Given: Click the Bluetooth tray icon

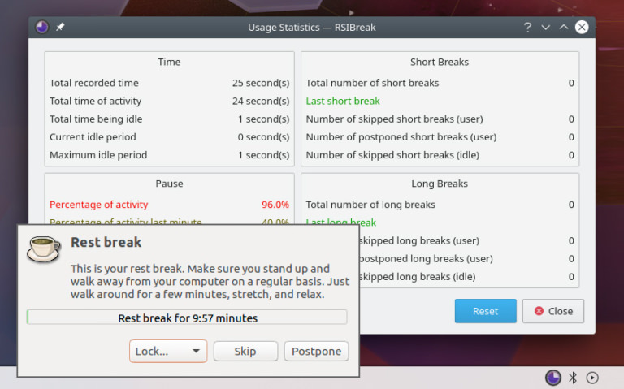Looking at the screenshot, I should 573,377.
